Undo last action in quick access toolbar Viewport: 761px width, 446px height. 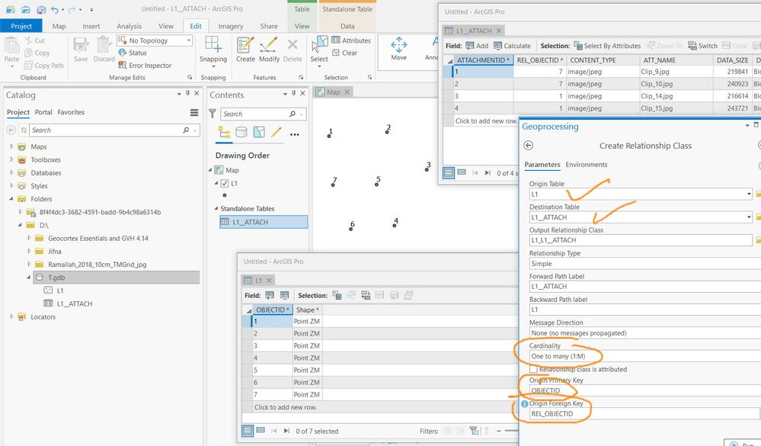click(x=54, y=9)
